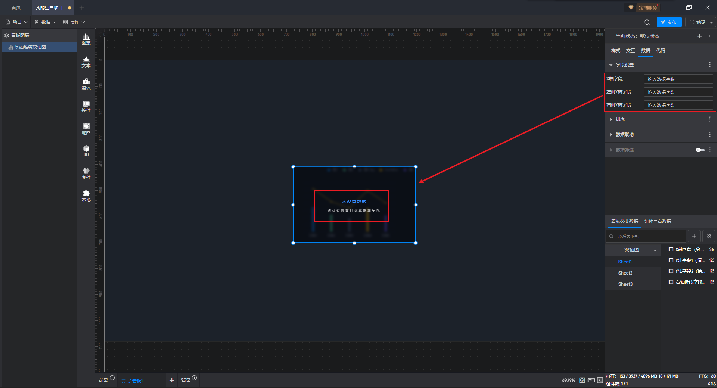
Task: Open the 控件 controls components panel
Action: [x=86, y=106]
